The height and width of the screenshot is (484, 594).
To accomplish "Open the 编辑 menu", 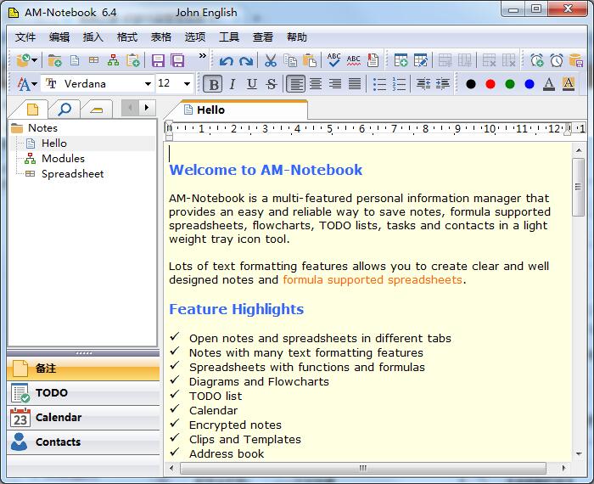I will click(x=59, y=37).
